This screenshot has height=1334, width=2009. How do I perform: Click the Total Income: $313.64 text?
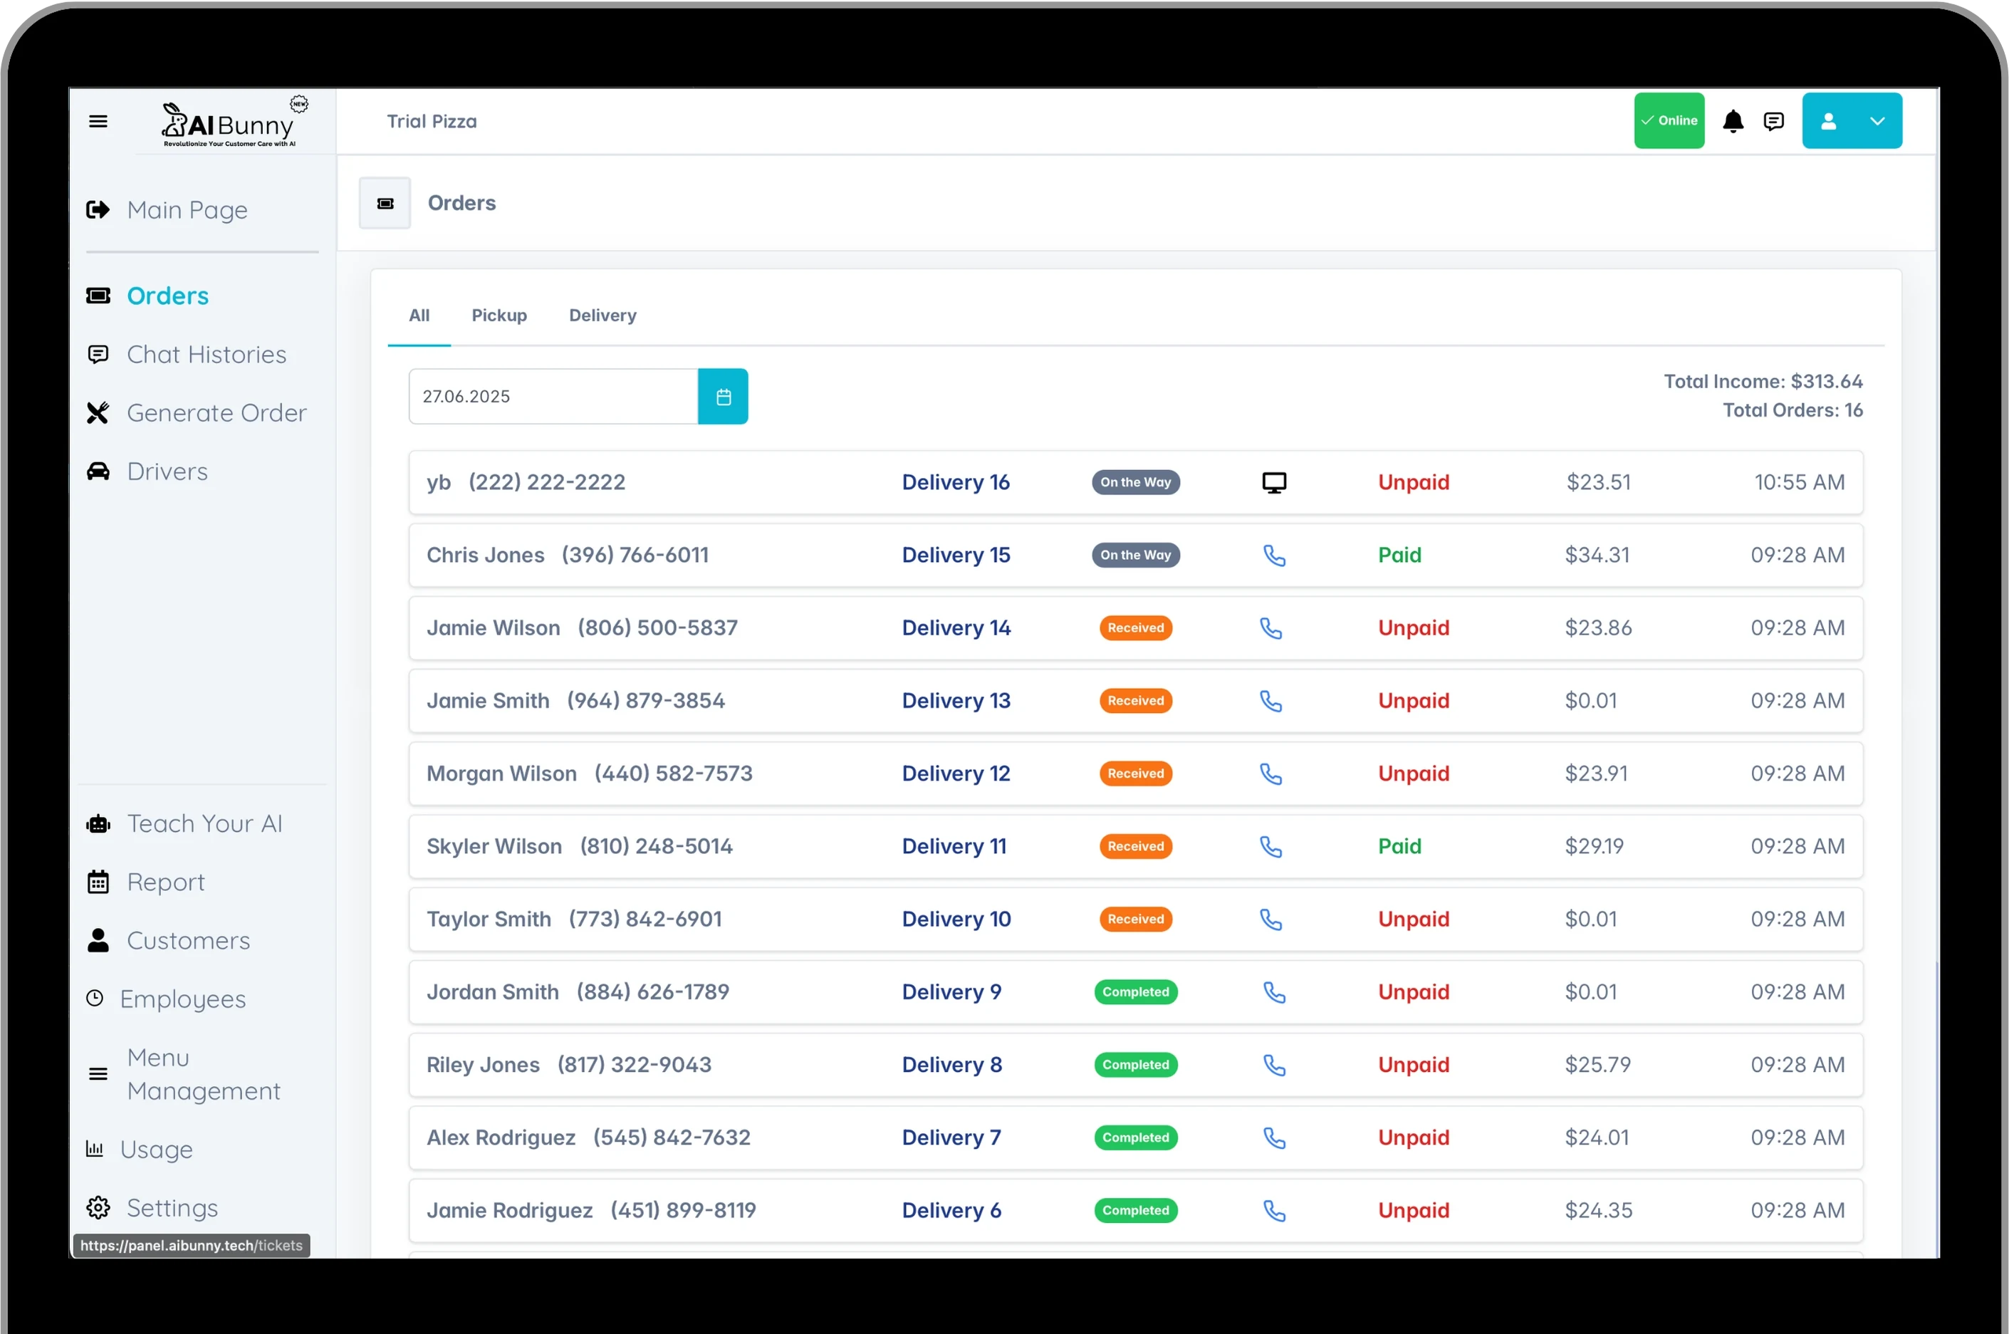(1763, 382)
